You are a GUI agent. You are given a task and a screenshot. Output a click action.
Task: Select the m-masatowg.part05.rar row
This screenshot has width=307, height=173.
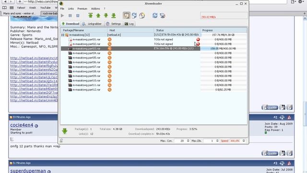153,58
